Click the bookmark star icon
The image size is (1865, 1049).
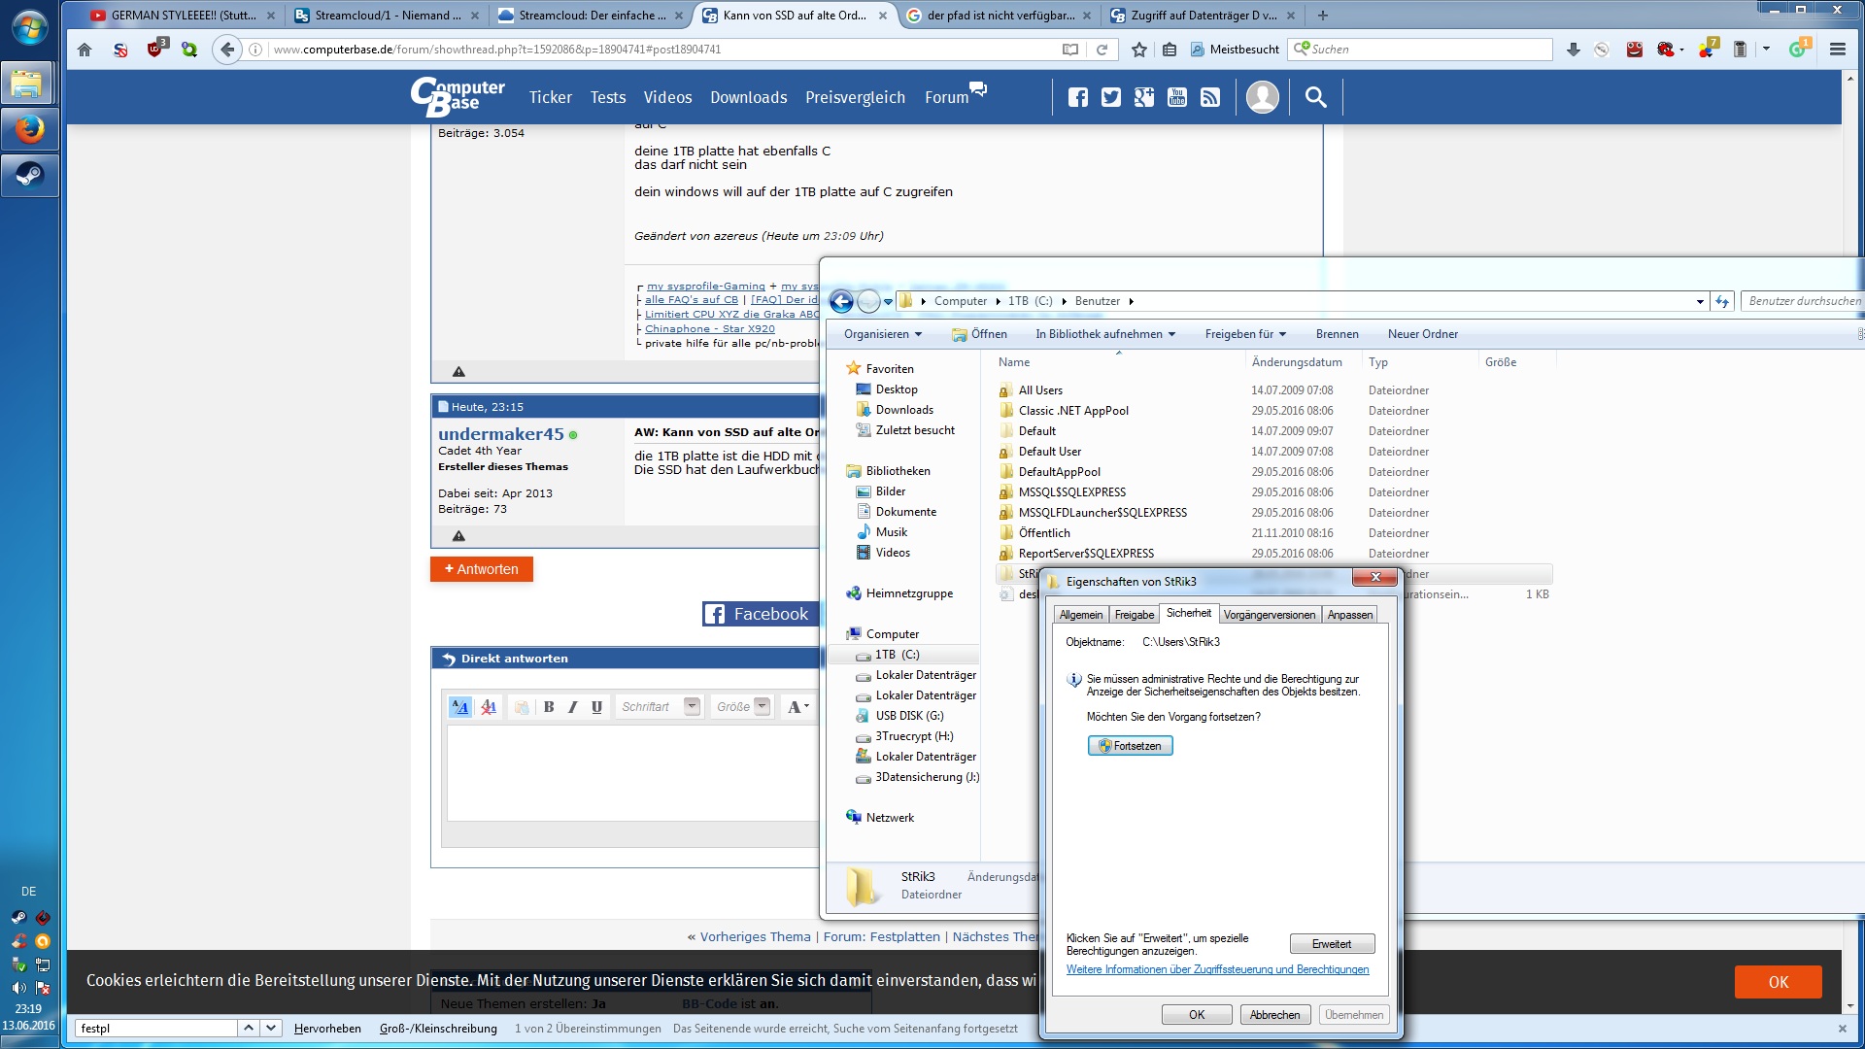pos(1139,50)
